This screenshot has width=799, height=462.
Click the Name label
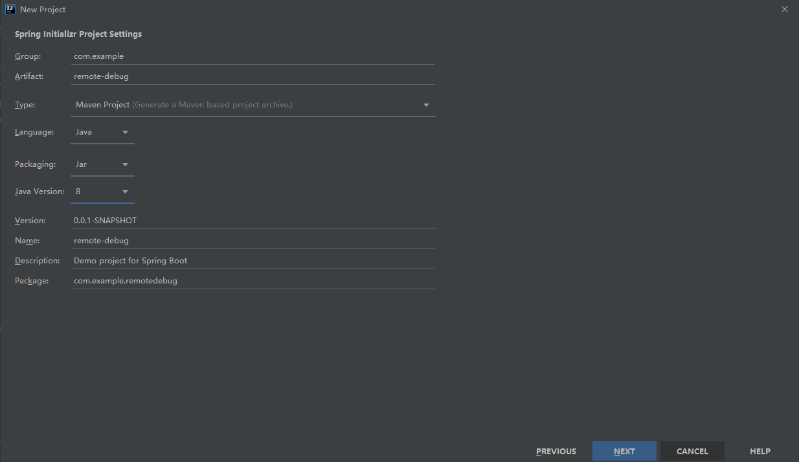point(27,241)
